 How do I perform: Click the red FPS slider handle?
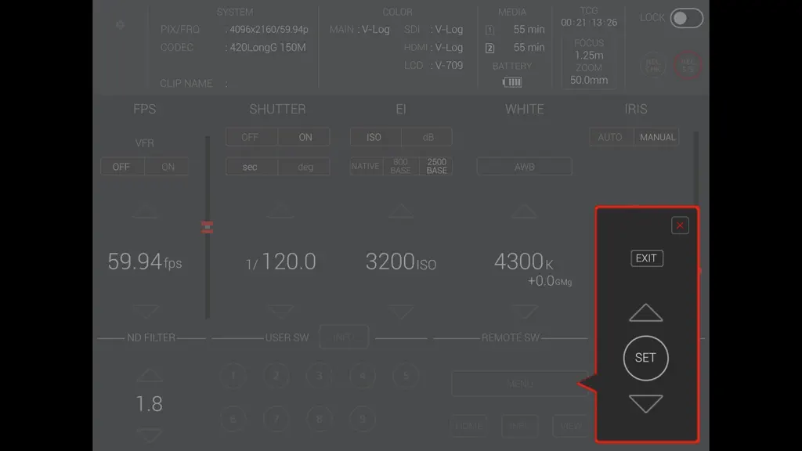coord(207,227)
